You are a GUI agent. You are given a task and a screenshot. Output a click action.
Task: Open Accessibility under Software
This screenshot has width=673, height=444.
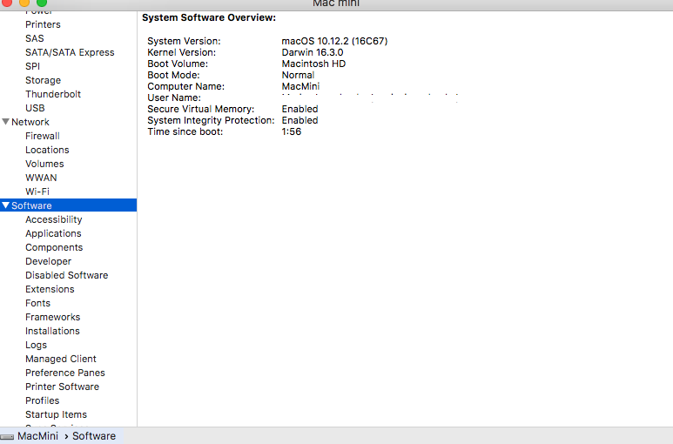(x=54, y=219)
